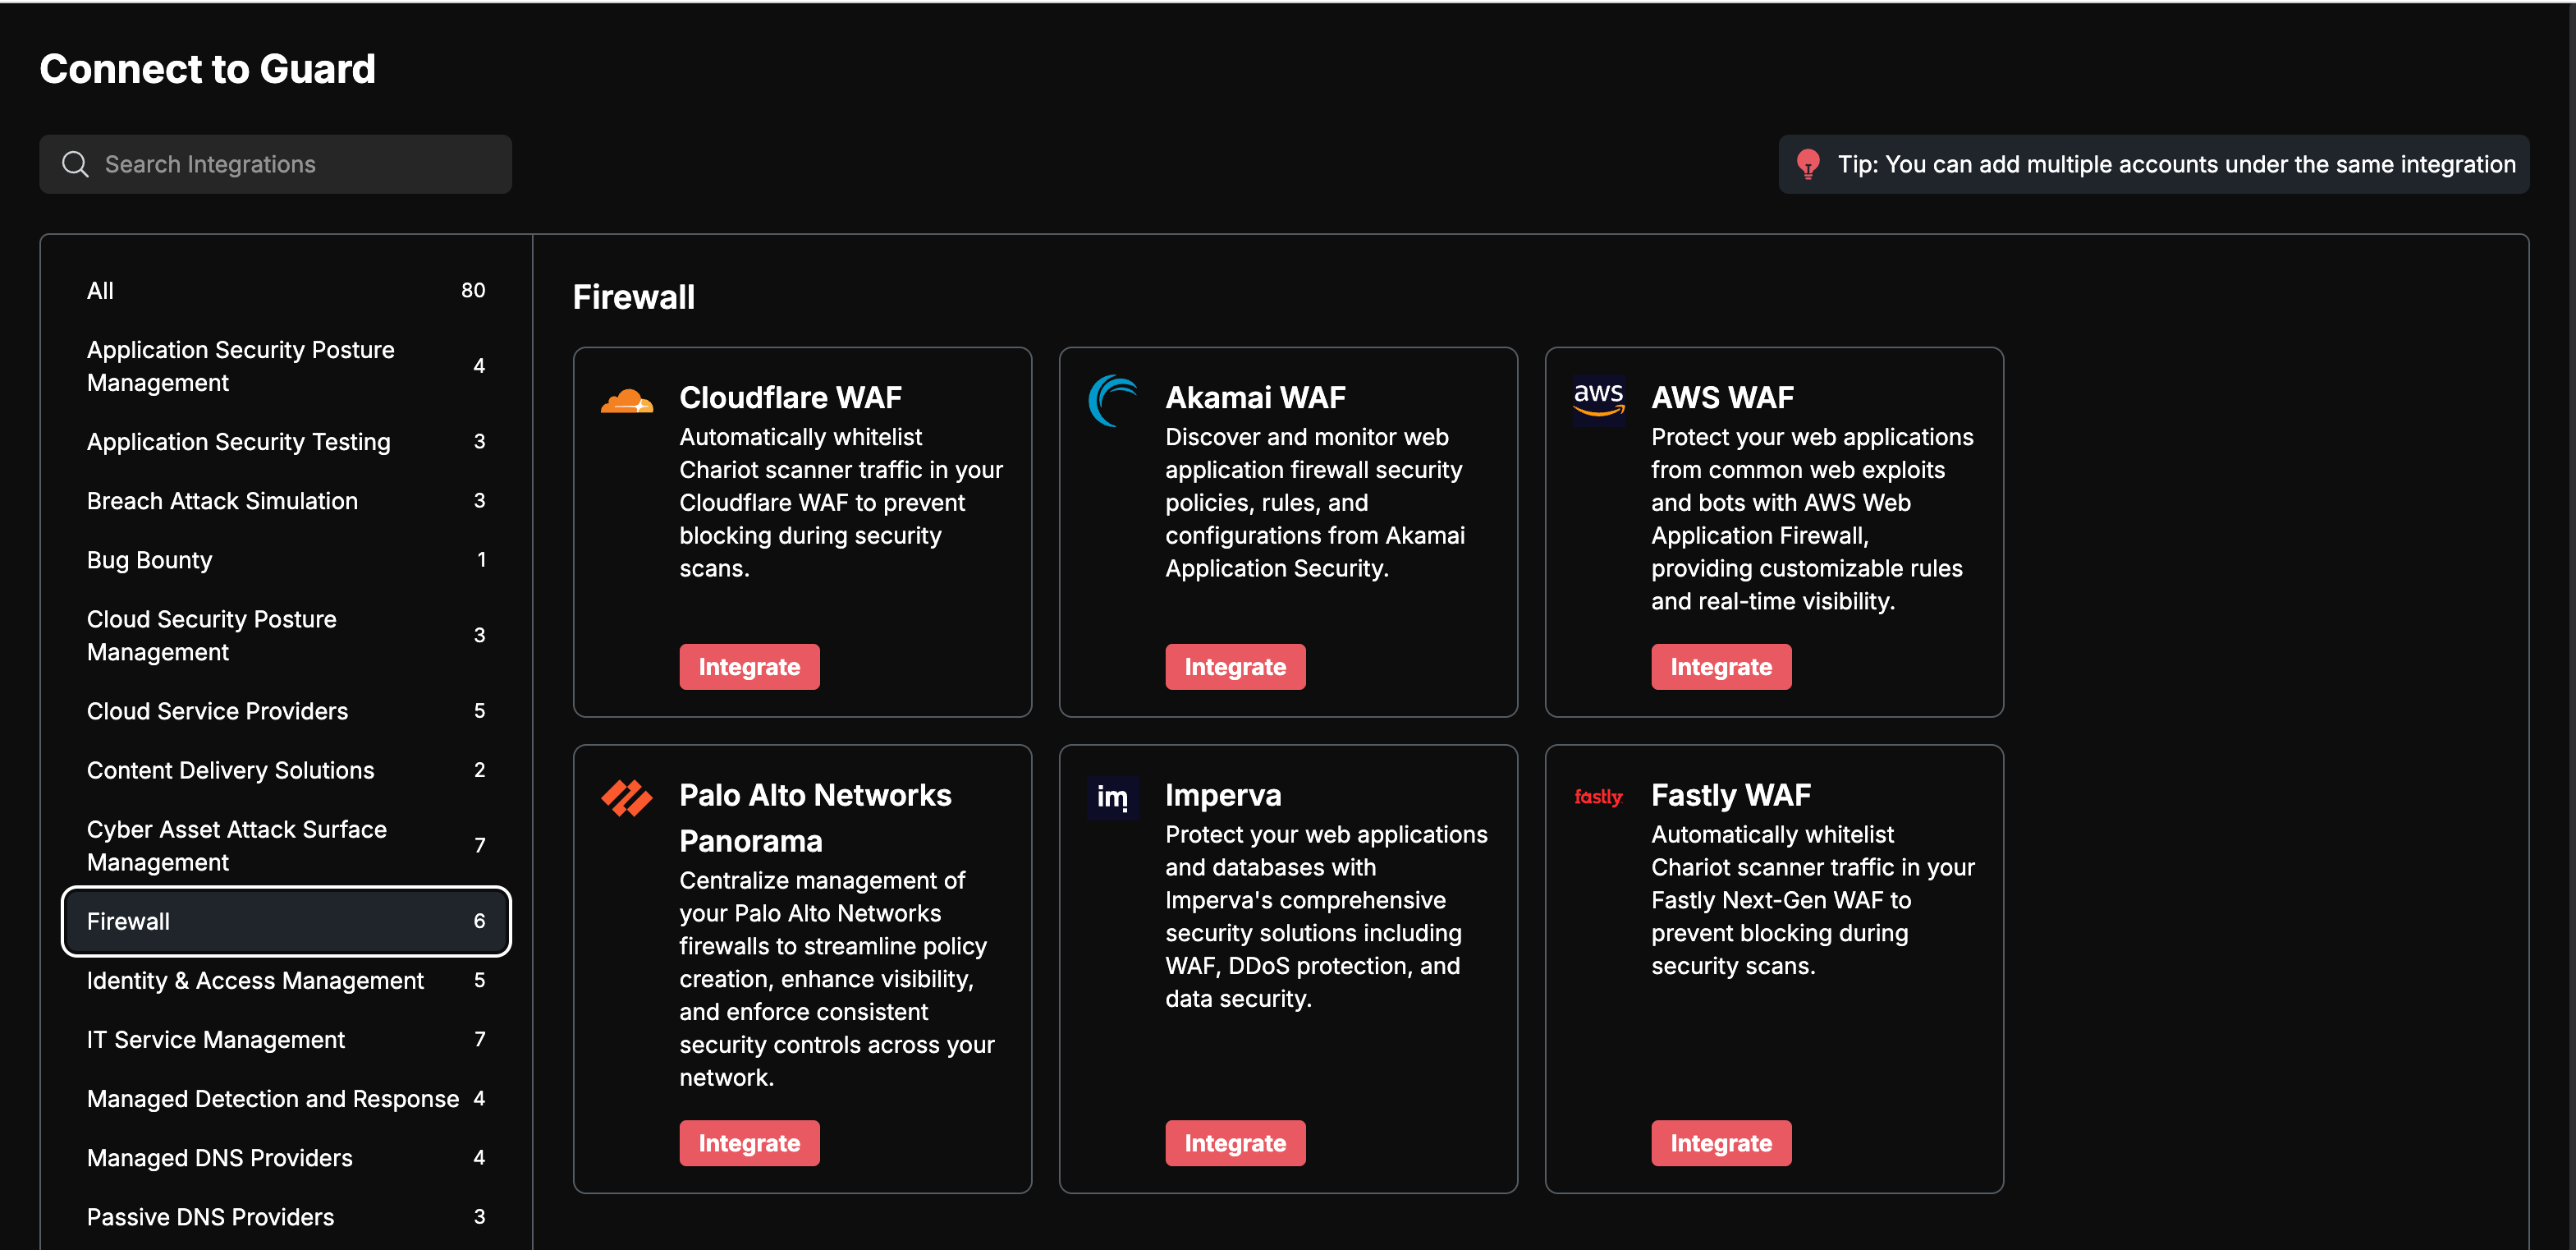Click the Cloudflare WAF description text
The image size is (2576, 1250).
point(841,503)
